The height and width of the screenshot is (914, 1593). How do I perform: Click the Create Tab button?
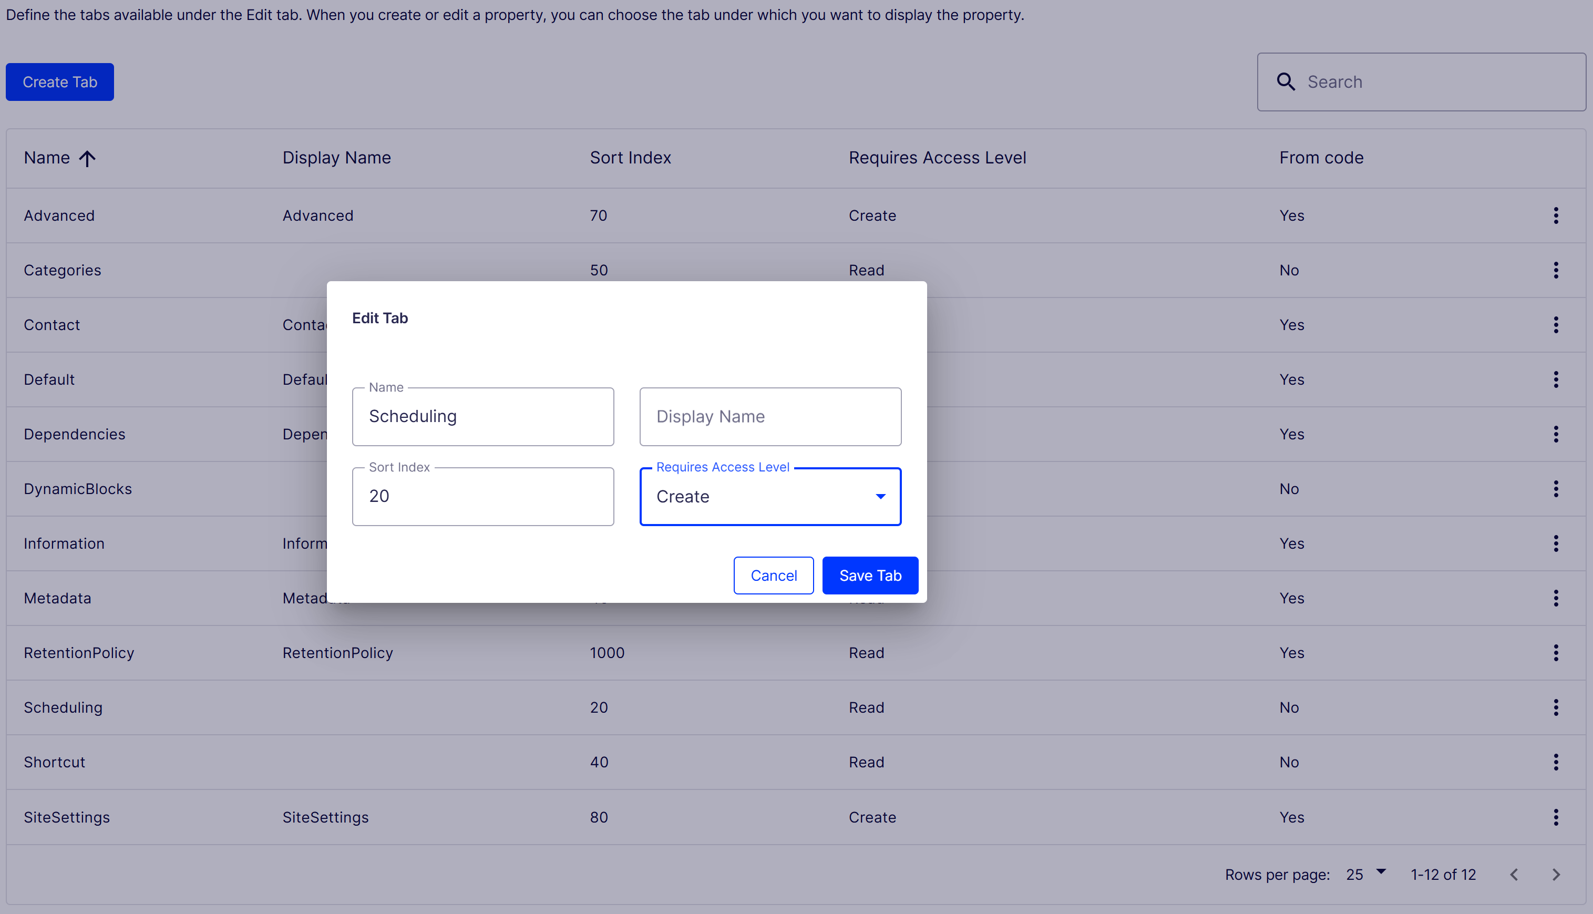click(x=59, y=81)
